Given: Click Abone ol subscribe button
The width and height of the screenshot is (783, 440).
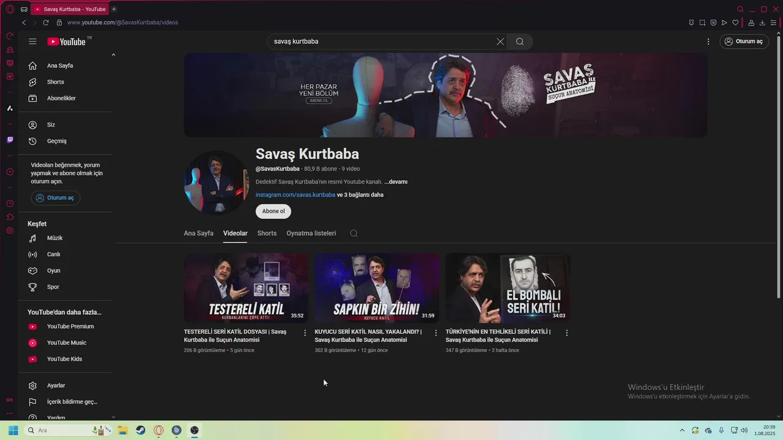Looking at the screenshot, I should click(273, 211).
